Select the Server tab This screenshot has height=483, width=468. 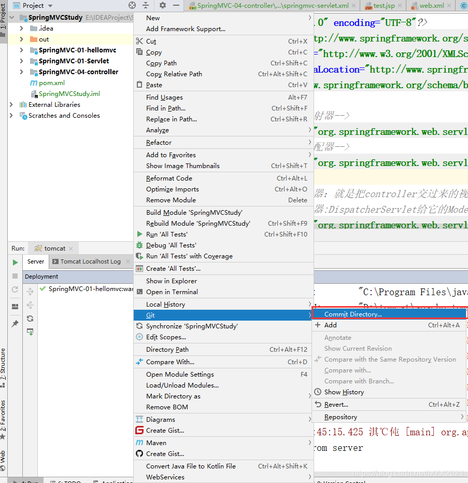(x=36, y=261)
